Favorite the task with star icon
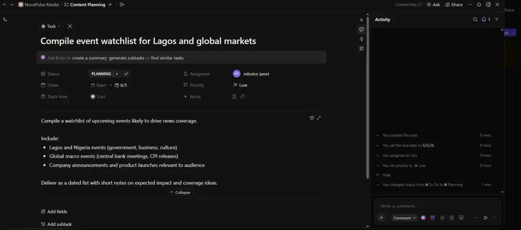This screenshot has height=230, width=521. 479,4
